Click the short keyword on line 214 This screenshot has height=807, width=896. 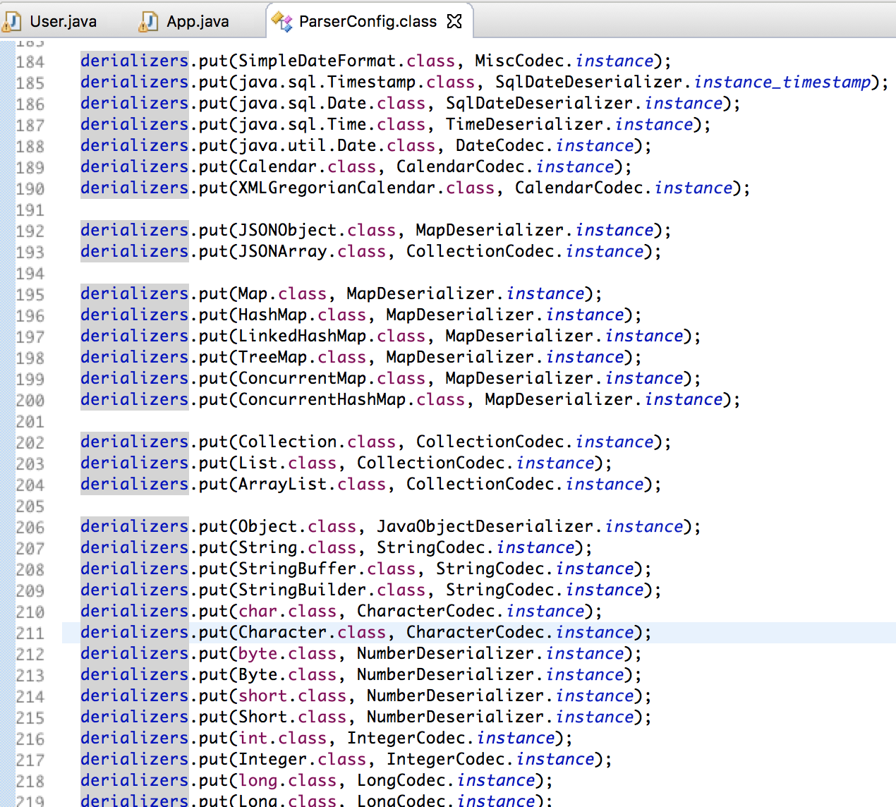coord(263,696)
